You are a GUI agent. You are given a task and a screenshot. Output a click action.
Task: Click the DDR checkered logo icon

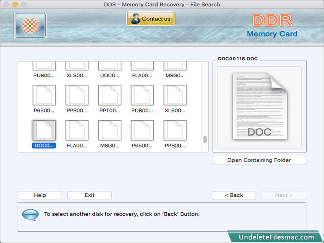tap(30, 25)
